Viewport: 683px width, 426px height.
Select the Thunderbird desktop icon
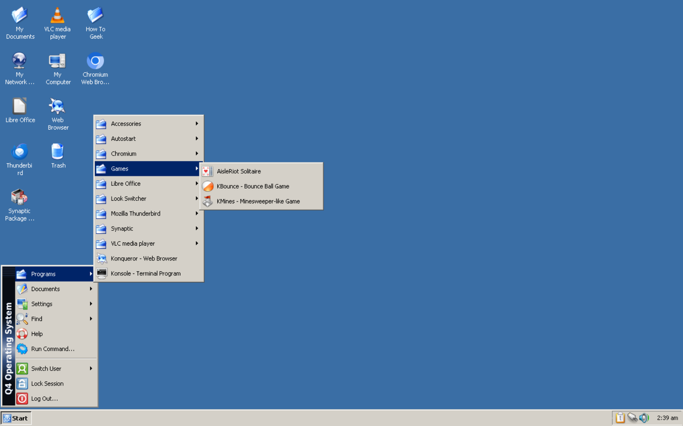tap(20, 159)
